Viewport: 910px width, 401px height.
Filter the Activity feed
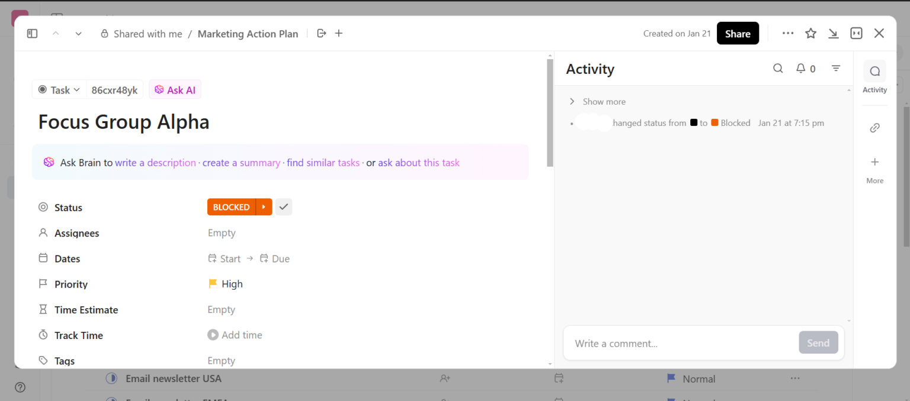click(836, 68)
